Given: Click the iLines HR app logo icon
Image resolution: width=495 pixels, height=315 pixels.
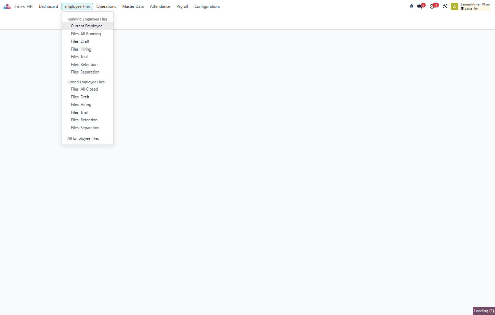Looking at the screenshot, I should tap(7, 6).
